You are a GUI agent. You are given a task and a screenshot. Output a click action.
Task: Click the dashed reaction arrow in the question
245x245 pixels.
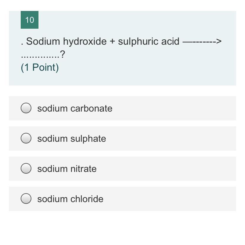pyautogui.click(x=202, y=41)
